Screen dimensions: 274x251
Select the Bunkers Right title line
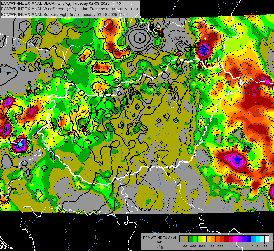point(65,15)
